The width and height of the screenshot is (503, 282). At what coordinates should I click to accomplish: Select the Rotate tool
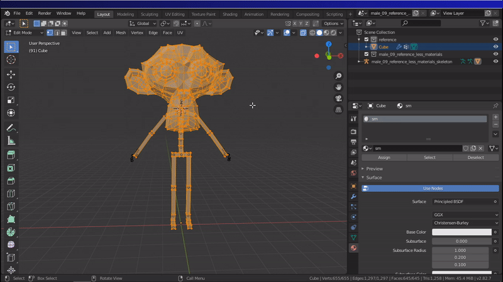tap(11, 87)
